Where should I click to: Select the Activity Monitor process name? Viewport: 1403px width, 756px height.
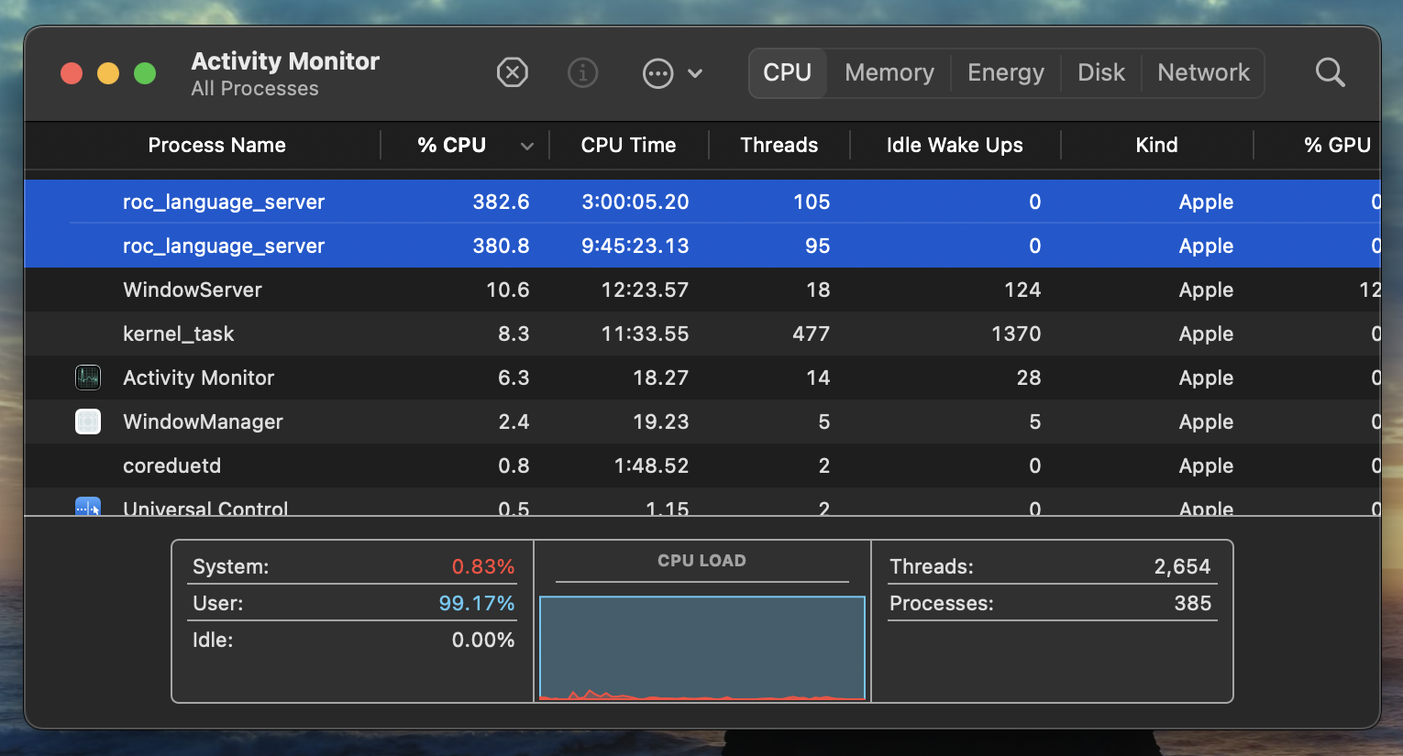[198, 378]
